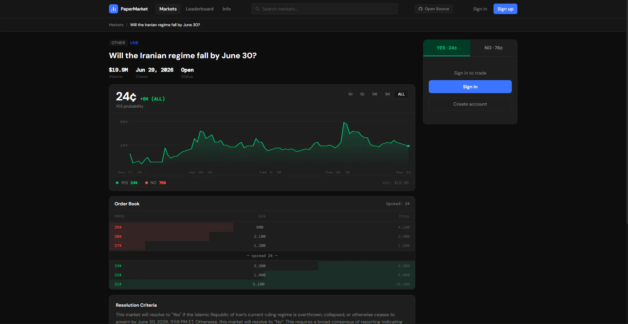Switch chart range to ALL

click(x=401, y=94)
